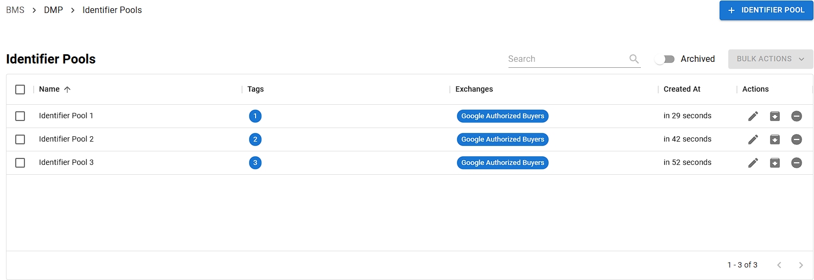The height and width of the screenshot is (280, 814).
Task: Toggle the Archived switch
Action: coord(664,59)
